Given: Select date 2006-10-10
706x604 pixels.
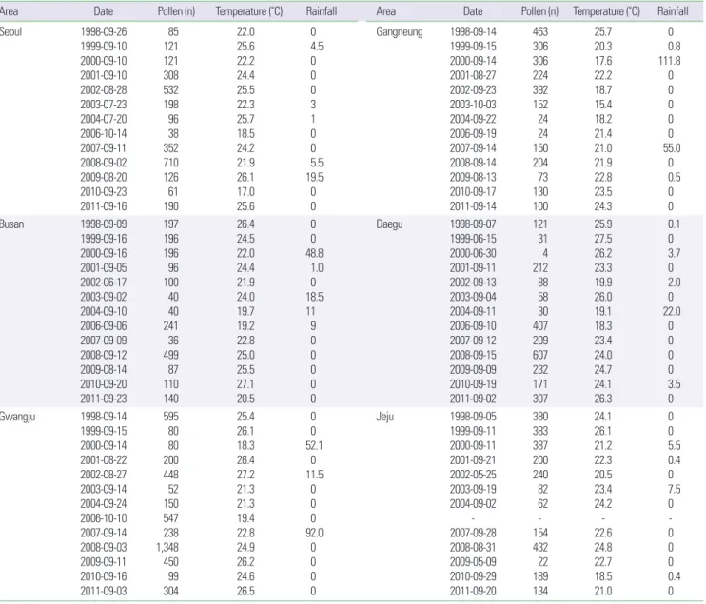Looking at the screenshot, I should (104, 518).
